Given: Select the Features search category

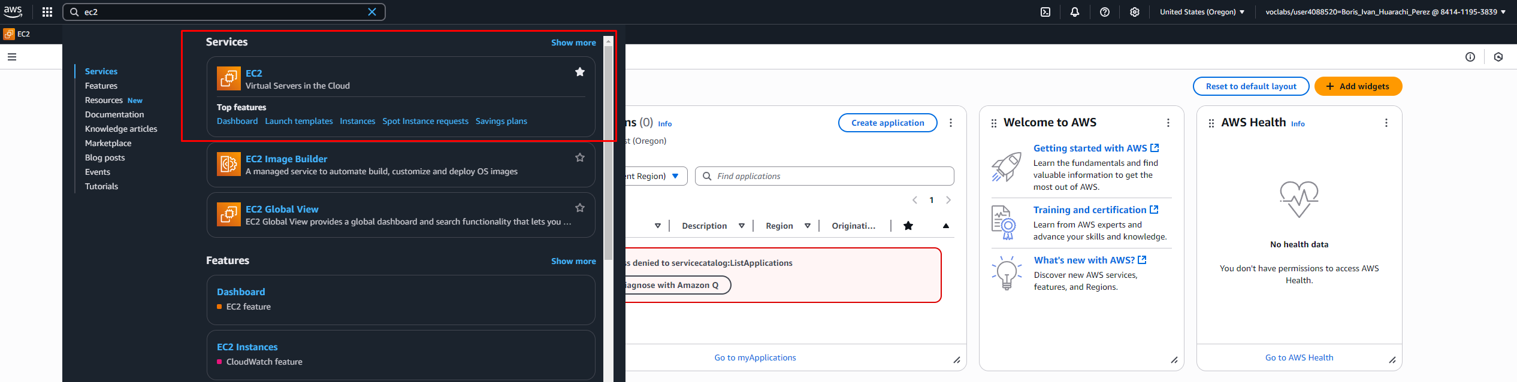Looking at the screenshot, I should (x=101, y=86).
